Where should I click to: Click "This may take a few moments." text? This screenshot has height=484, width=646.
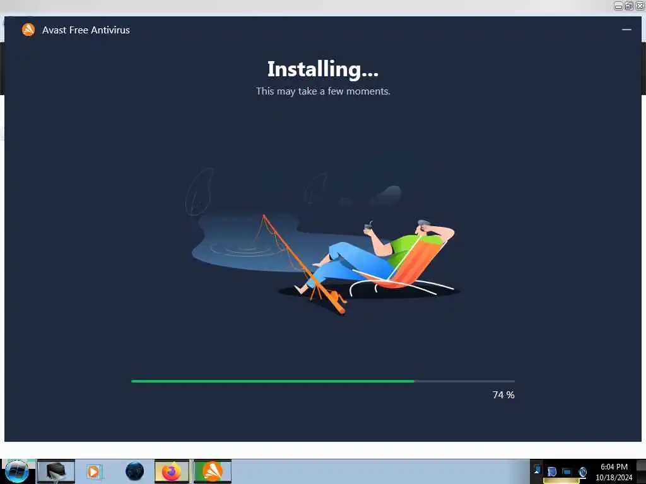tap(323, 91)
